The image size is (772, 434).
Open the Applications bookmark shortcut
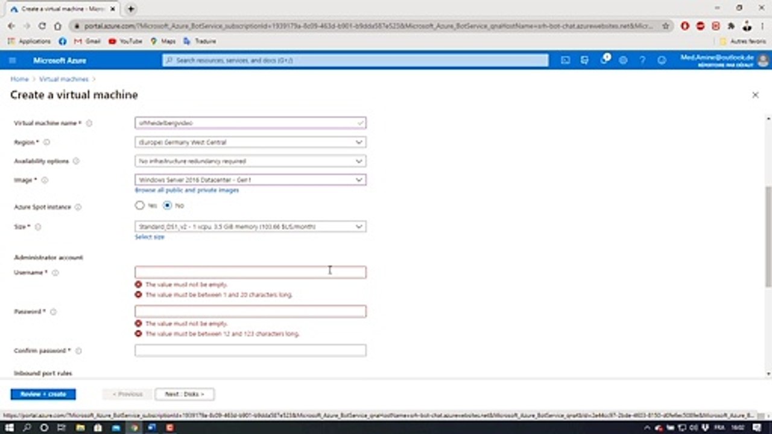pos(30,42)
